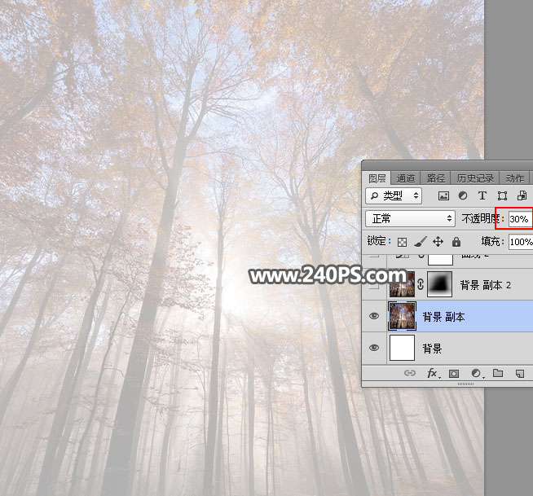The width and height of the screenshot is (533, 496).
Task: Click mask link chain on 背景 副本 2
Action: pos(421,284)
